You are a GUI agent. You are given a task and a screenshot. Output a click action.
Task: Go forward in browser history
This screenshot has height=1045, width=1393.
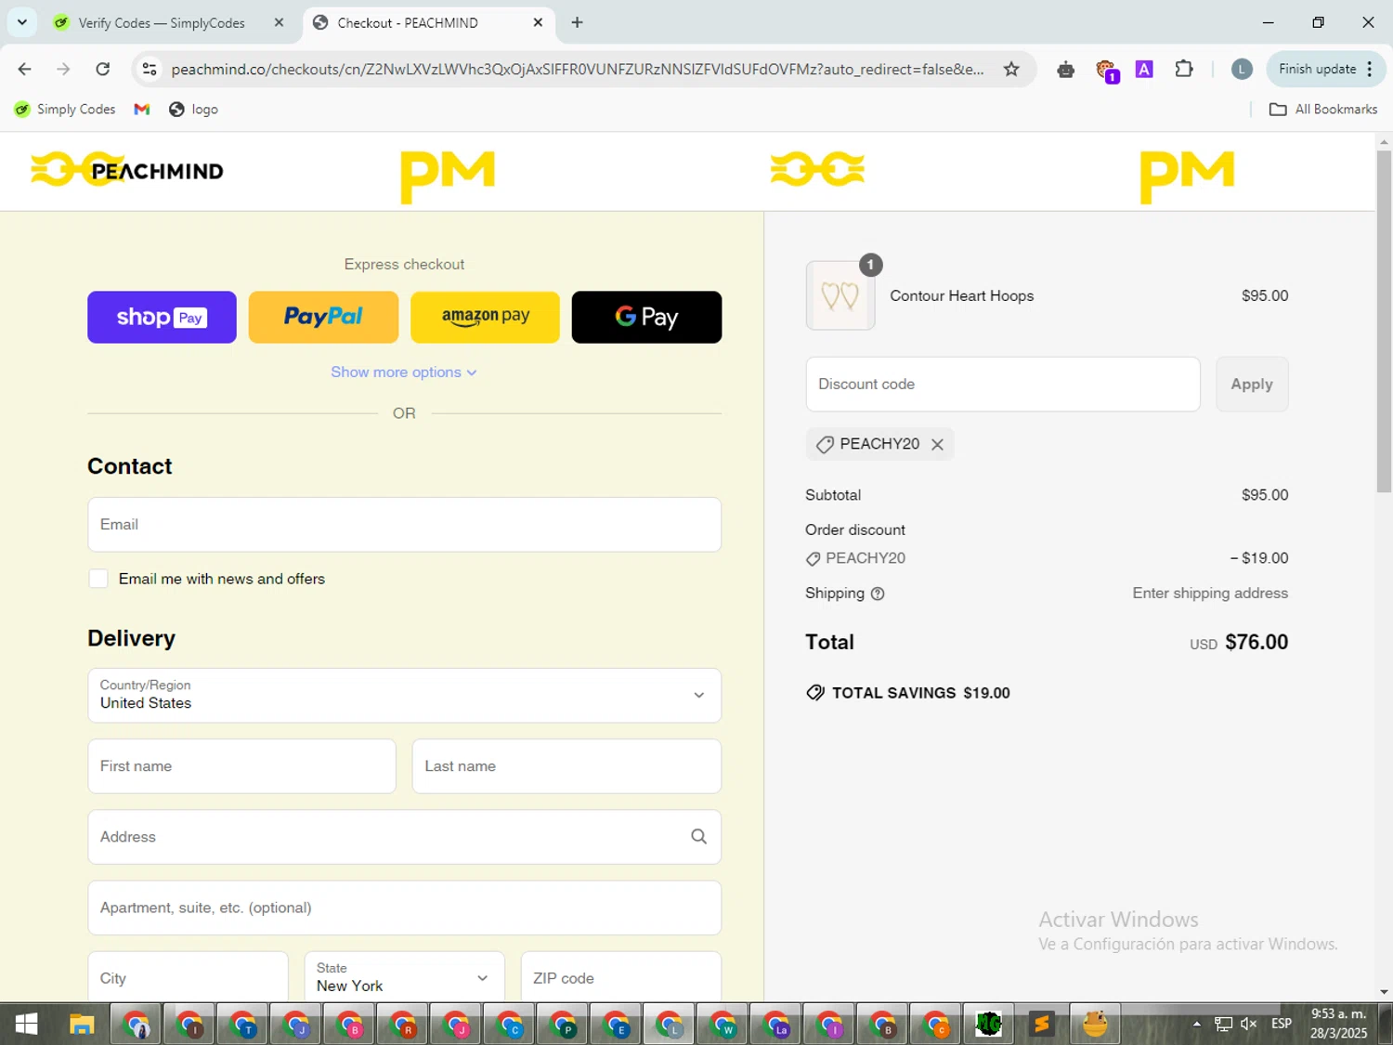point(63,69)
